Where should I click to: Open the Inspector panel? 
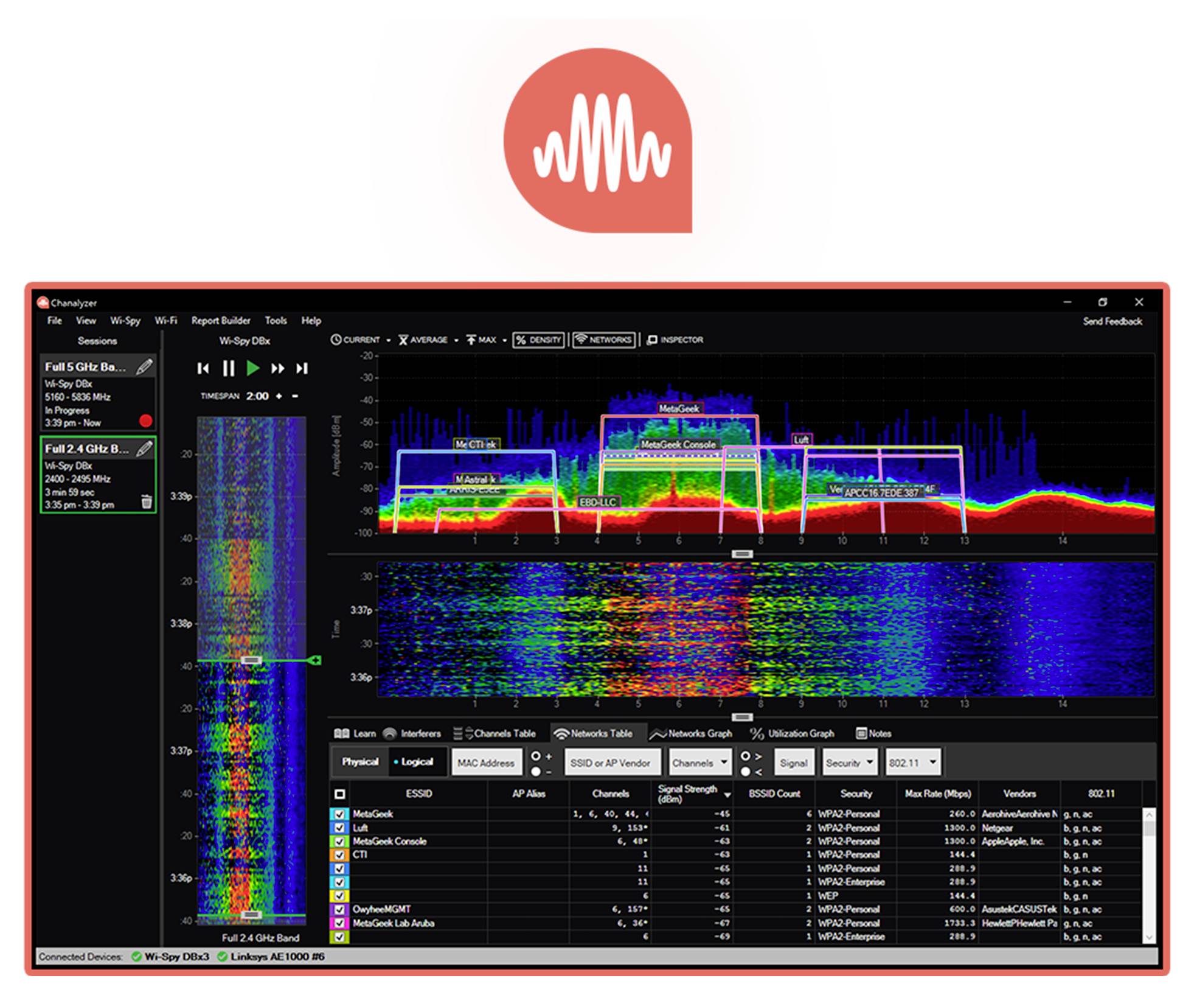tap(675, 340)
